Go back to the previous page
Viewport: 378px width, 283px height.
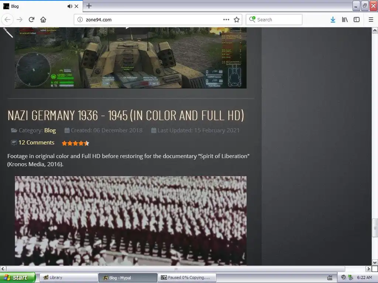tap(7, 20)
